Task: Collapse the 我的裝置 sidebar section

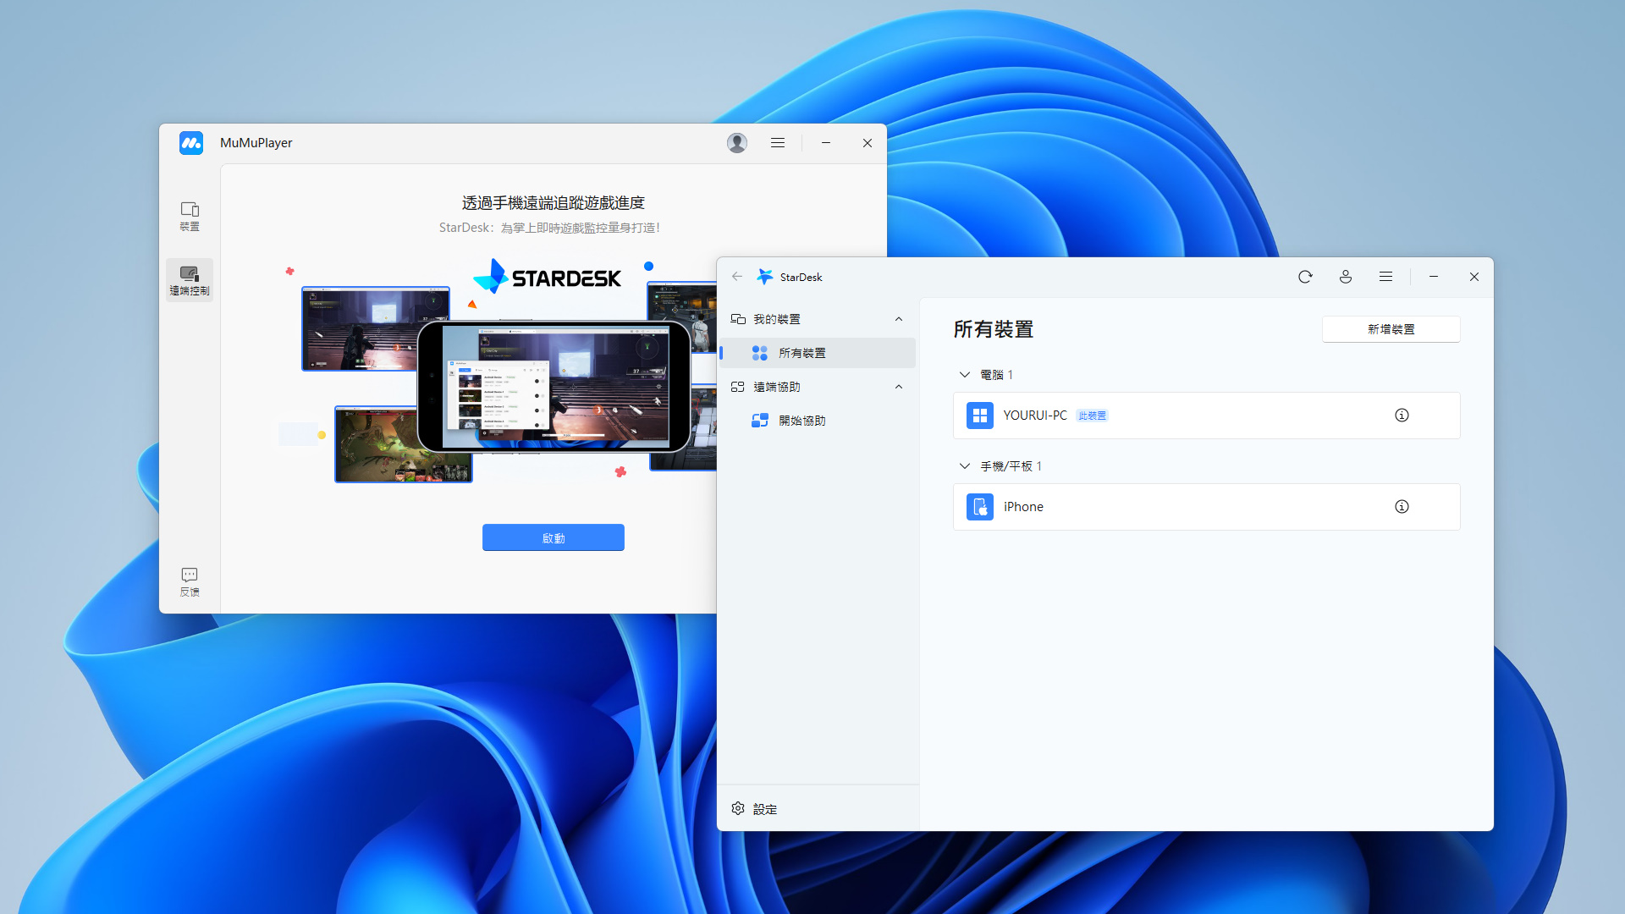Action: [x=899, y=319]
